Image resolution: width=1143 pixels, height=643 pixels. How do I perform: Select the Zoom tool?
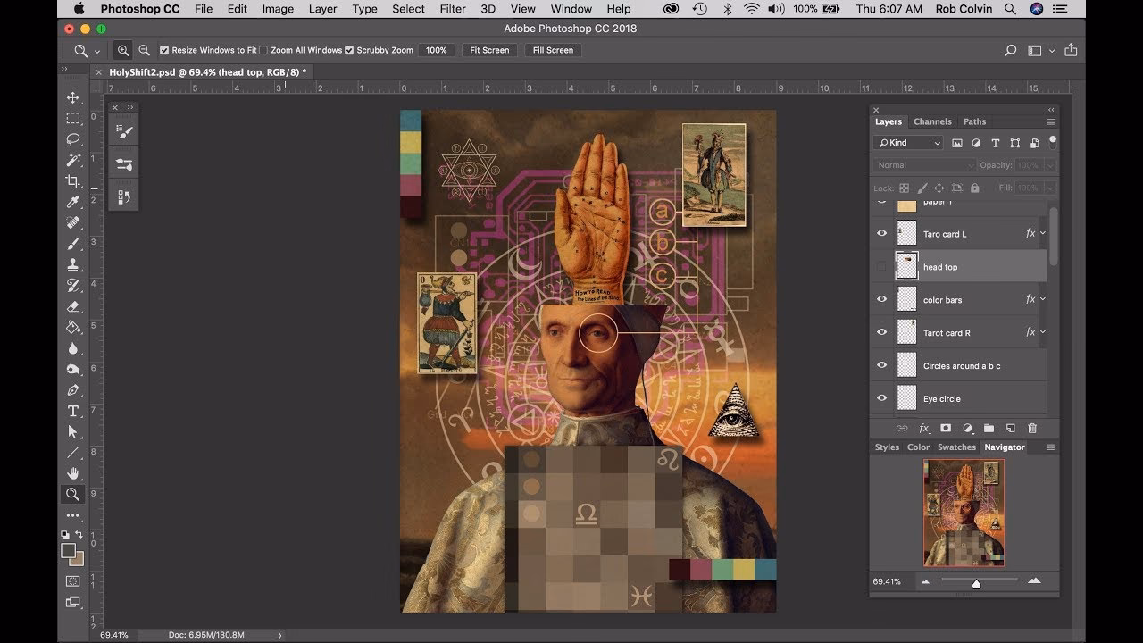point(72,494)
